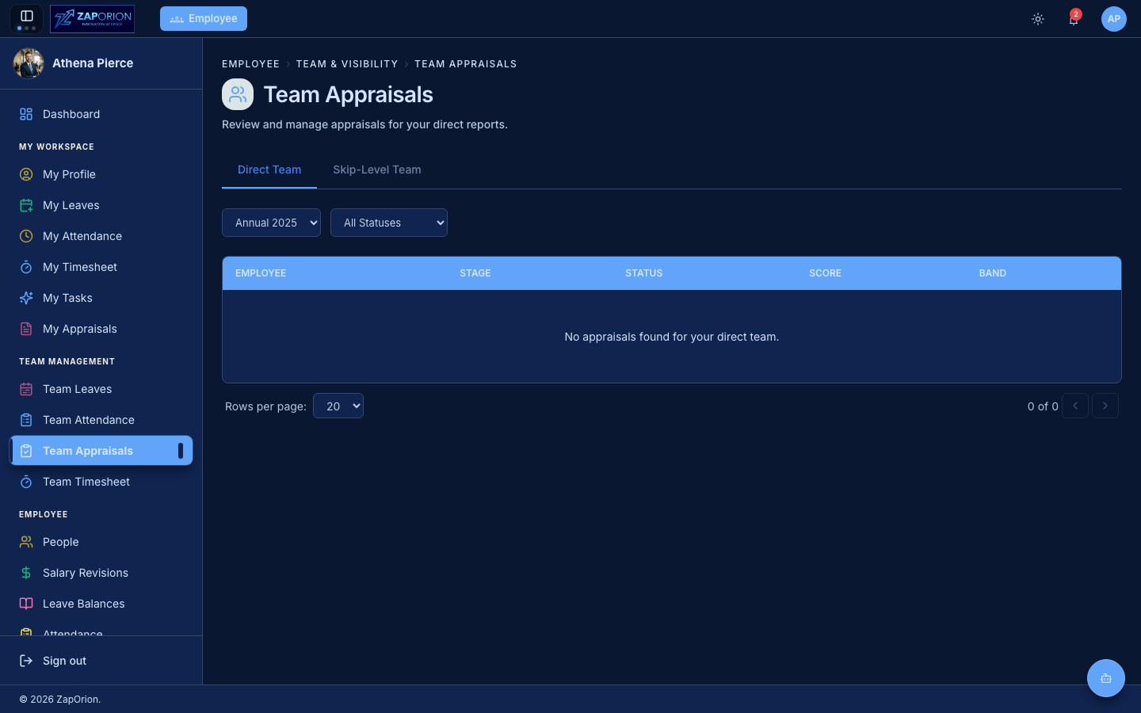This screenshot has width=1141, height=713.
Task: Open Team Leaves page
Action: [x=101, y=389]
